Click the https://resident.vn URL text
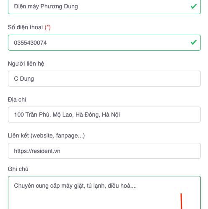The height and width of the screenshot is (209, 208). coord(37,151)
